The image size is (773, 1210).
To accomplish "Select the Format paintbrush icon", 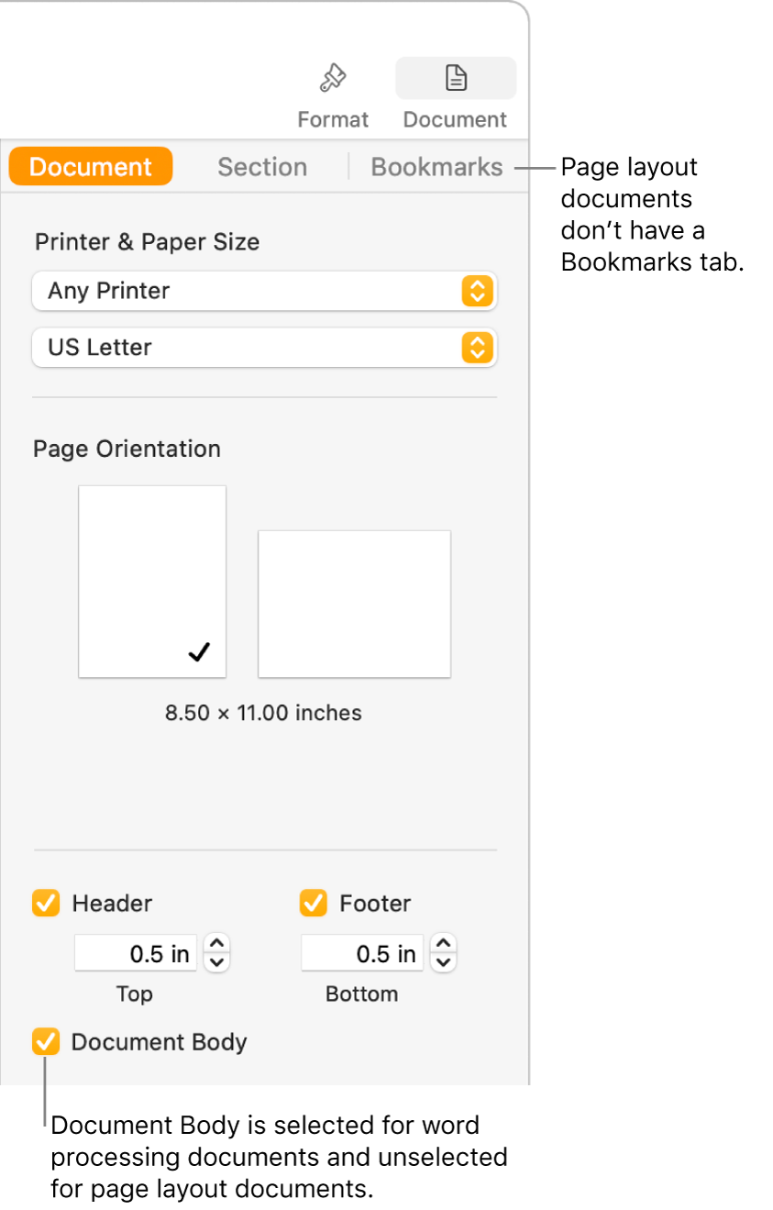I will coord(332,77).
